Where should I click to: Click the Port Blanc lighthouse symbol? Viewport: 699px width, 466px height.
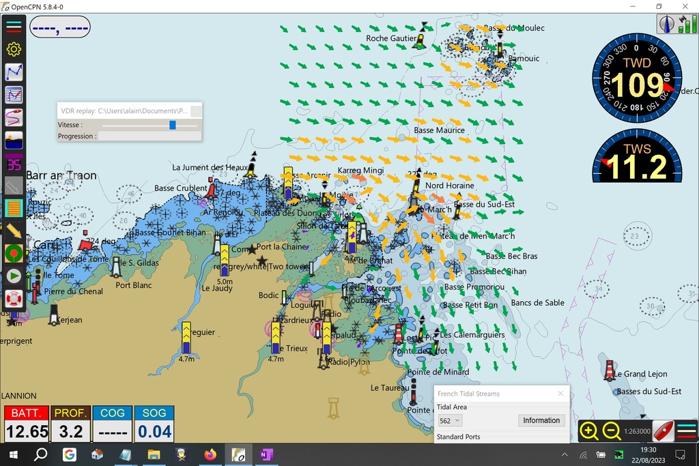[116, 267]
